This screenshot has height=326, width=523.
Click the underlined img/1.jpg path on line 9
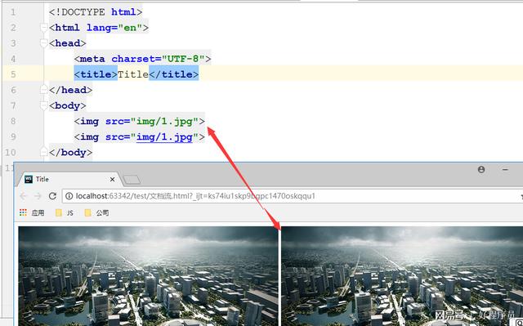pos(164,137)
